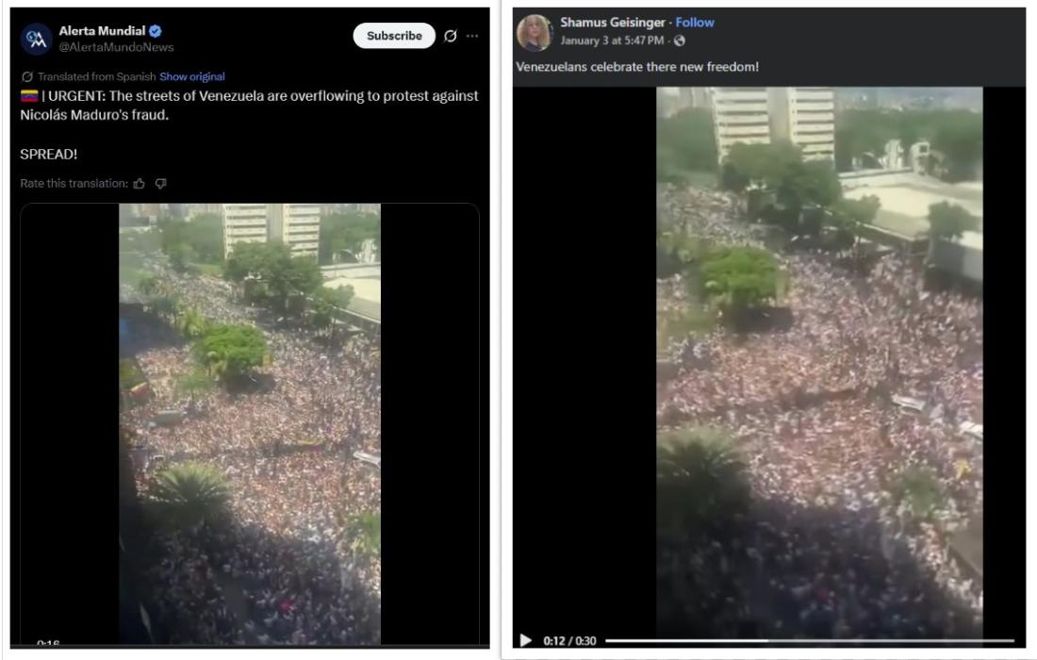Open the three-dot more options menu
Viewport: 1037px width, 660px height.
pyautogui.click(x=472, y=36)
